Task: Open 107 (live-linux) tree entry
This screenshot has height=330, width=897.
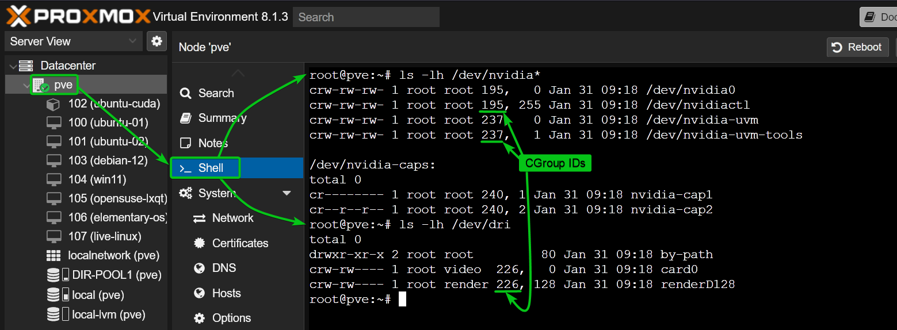Action: (104, 237)
